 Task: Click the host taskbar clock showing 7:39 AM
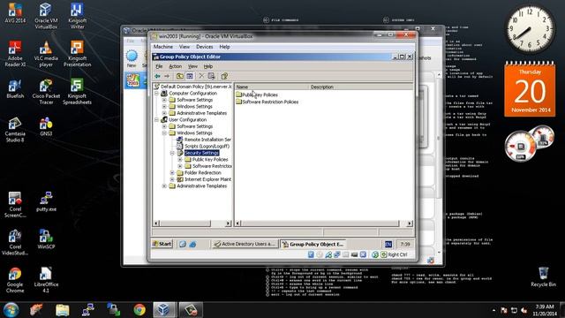[x=545, y=310]
